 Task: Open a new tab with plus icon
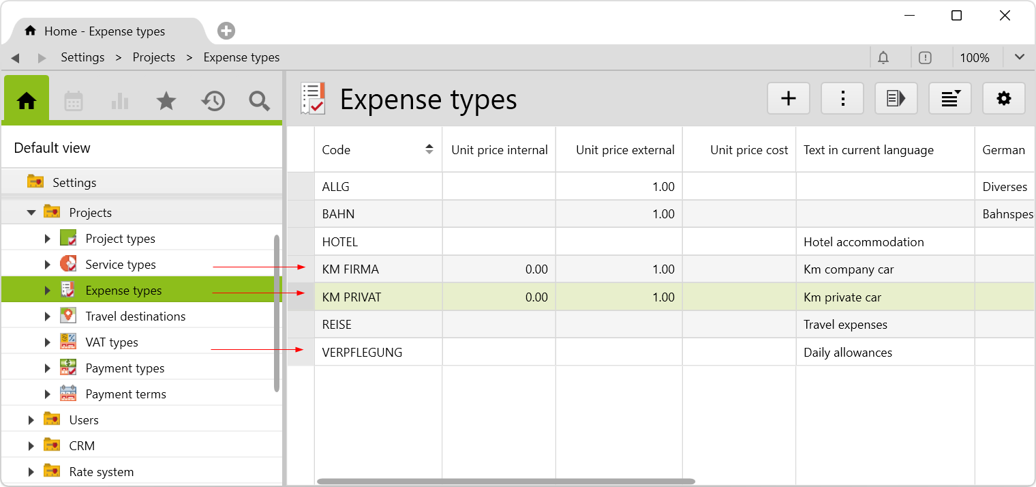coord(226,31)
